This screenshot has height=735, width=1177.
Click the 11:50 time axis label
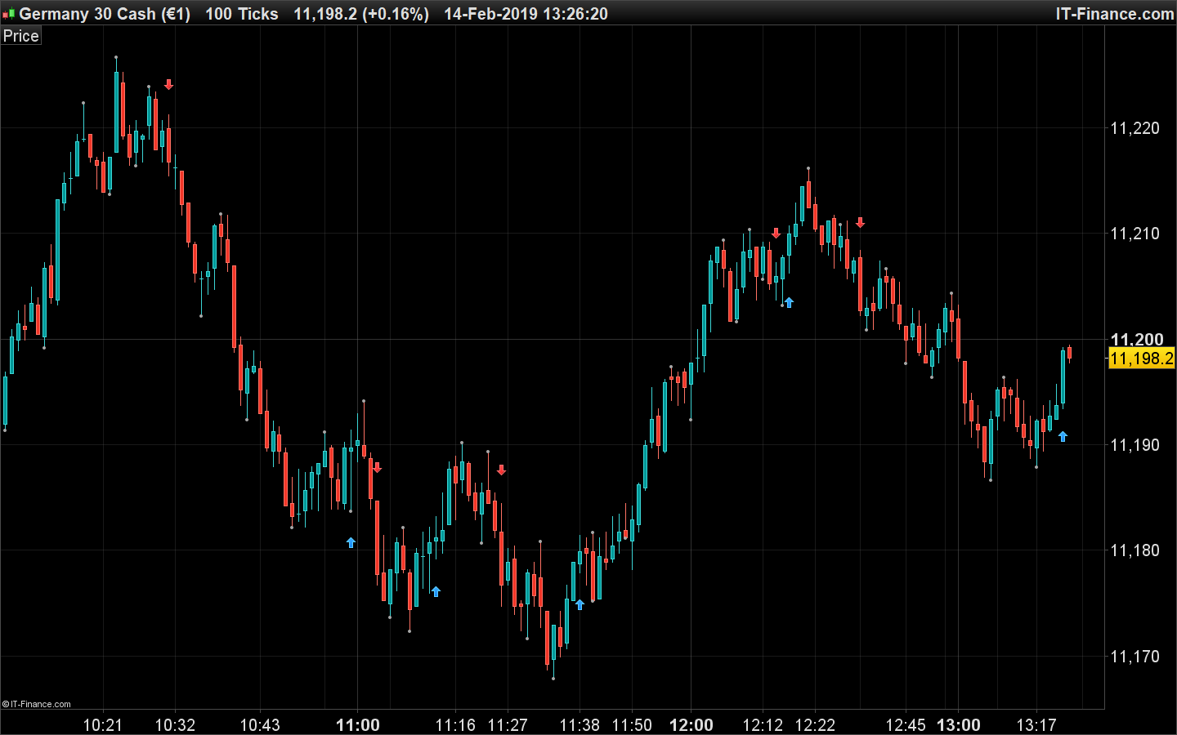[x=632, y=725]
